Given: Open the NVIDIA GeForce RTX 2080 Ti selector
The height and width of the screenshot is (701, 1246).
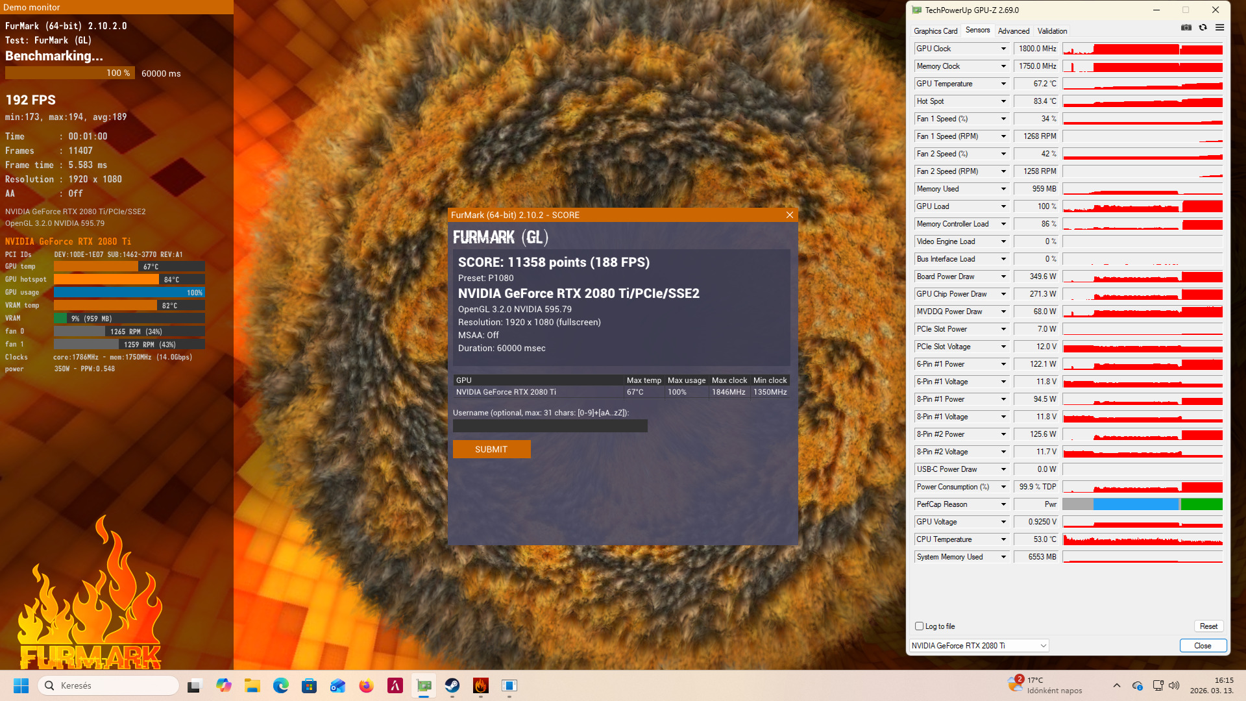Looking at the screenshot, I should [979, 645].
